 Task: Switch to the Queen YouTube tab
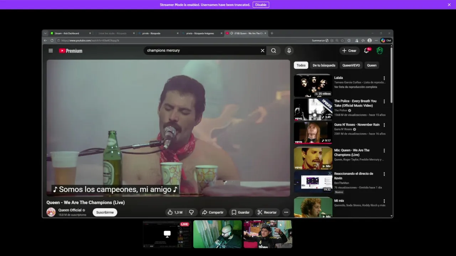point(246,33)
